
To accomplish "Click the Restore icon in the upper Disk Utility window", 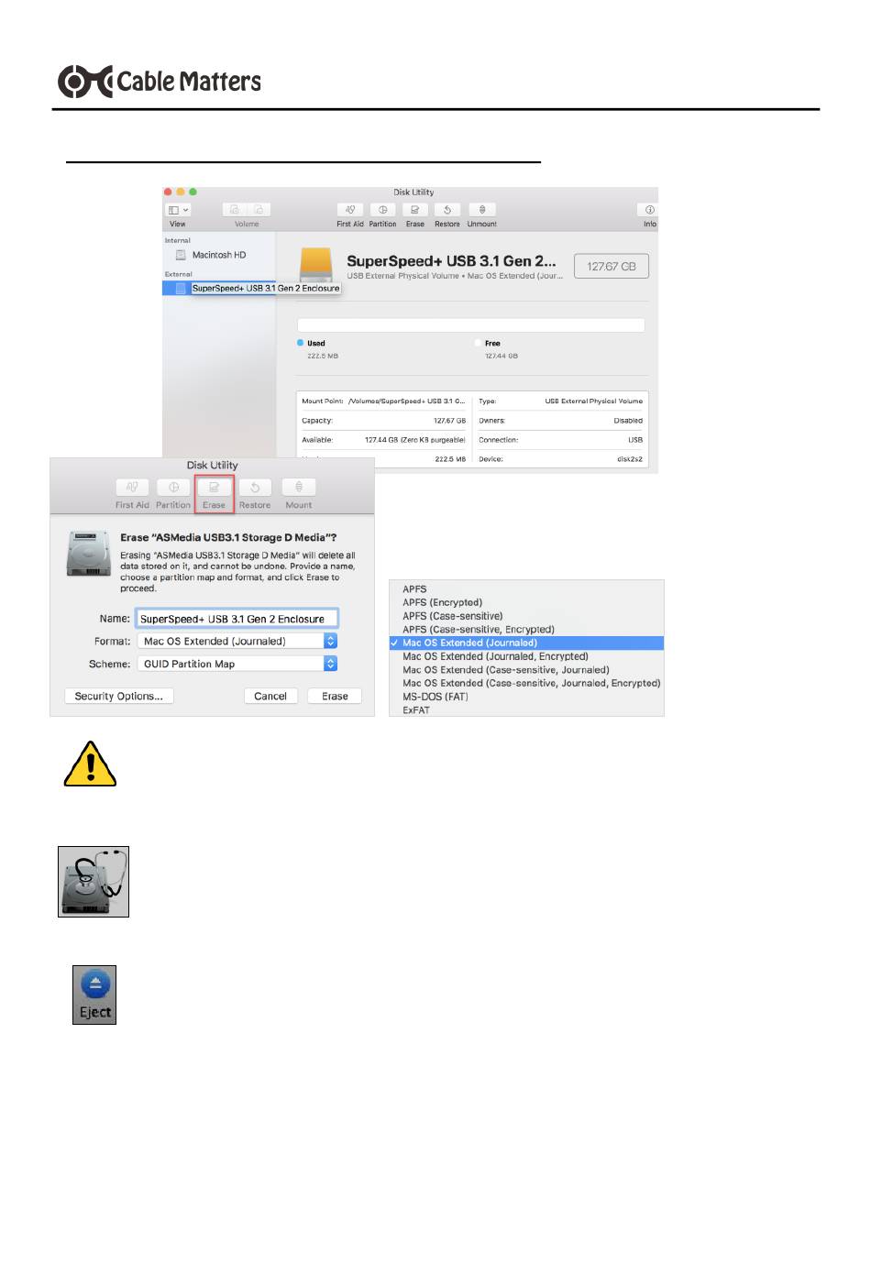I will [x=447, y=210].
